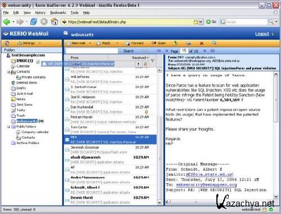Delete message with the red X icon
Image resolution: width=281 pixels, height=214 pixels.
tap(202, 43)
